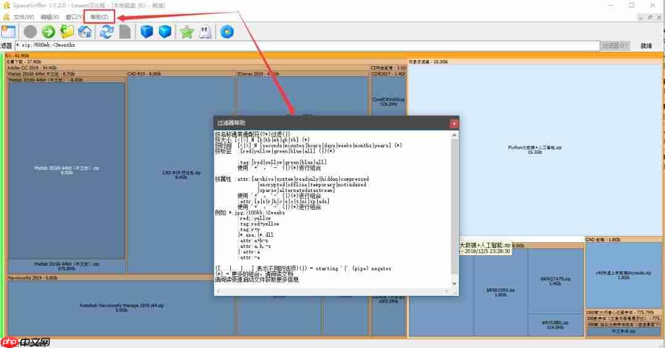Select the 775.7Mb folder header row
Screen dimensions: 665x348
coord(623,312)
